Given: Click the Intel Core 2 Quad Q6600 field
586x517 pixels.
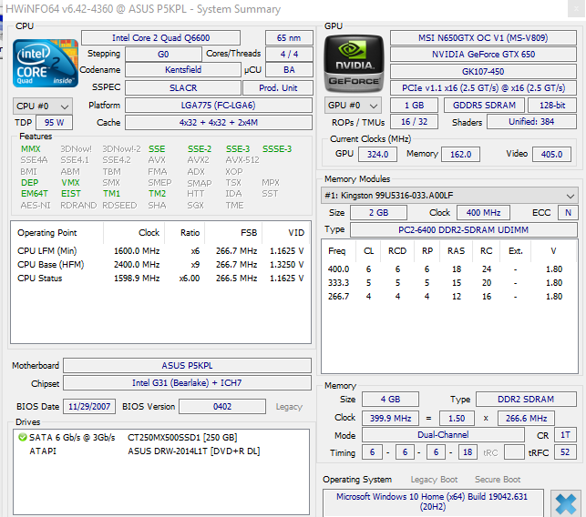Looking at the screenshot, I should (x=160, y=38).
